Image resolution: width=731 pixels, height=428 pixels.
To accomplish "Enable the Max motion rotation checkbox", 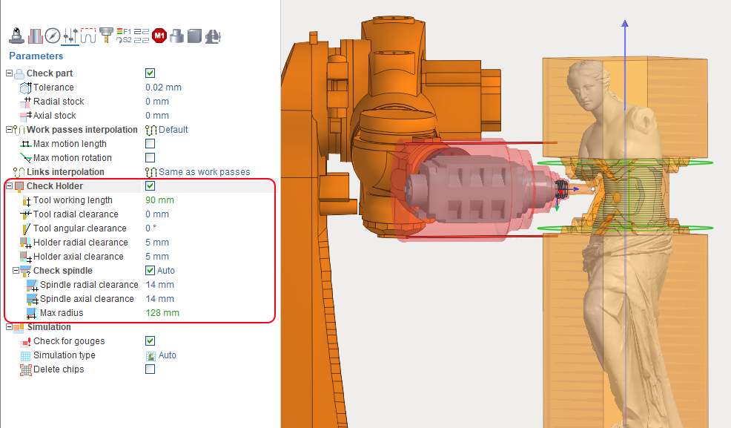I will 150,157.
